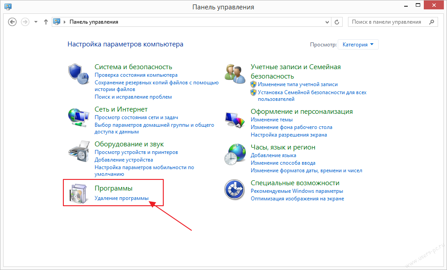The width and height of the screenshot is (447, 270).
Task: Click the search magnifier icon
Action: (x=431, y=22)
